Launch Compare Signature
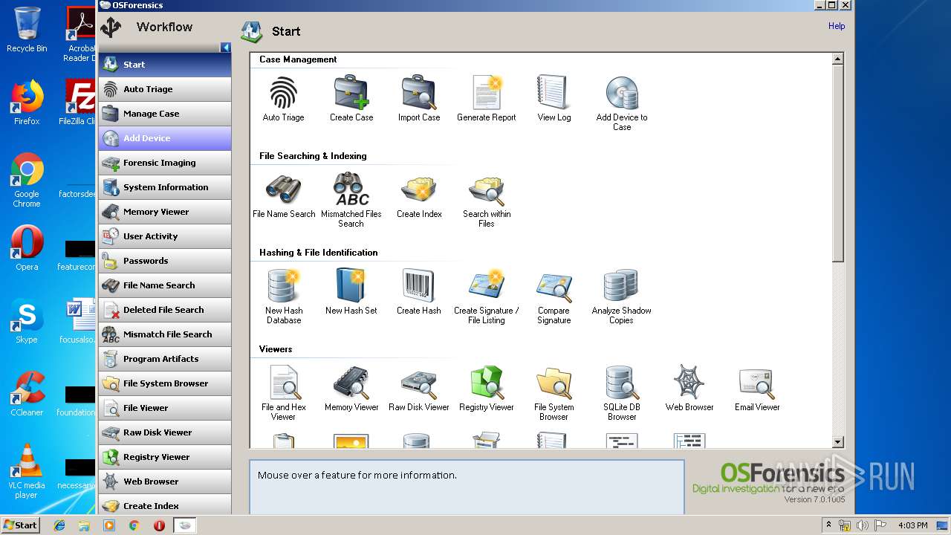The image size is (951, 535). pyautogui.click(x=554, y=287)
